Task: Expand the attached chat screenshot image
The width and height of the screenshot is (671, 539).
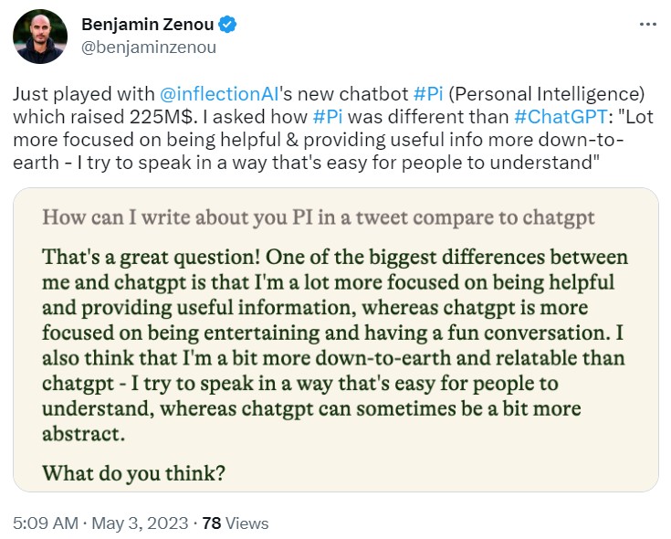Action: (x=336, y=340)
